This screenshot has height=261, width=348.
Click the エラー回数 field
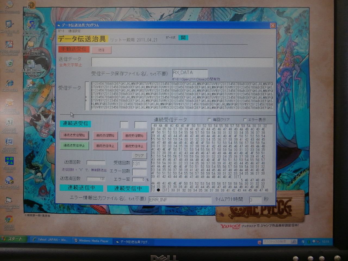(x=139, y=172)
